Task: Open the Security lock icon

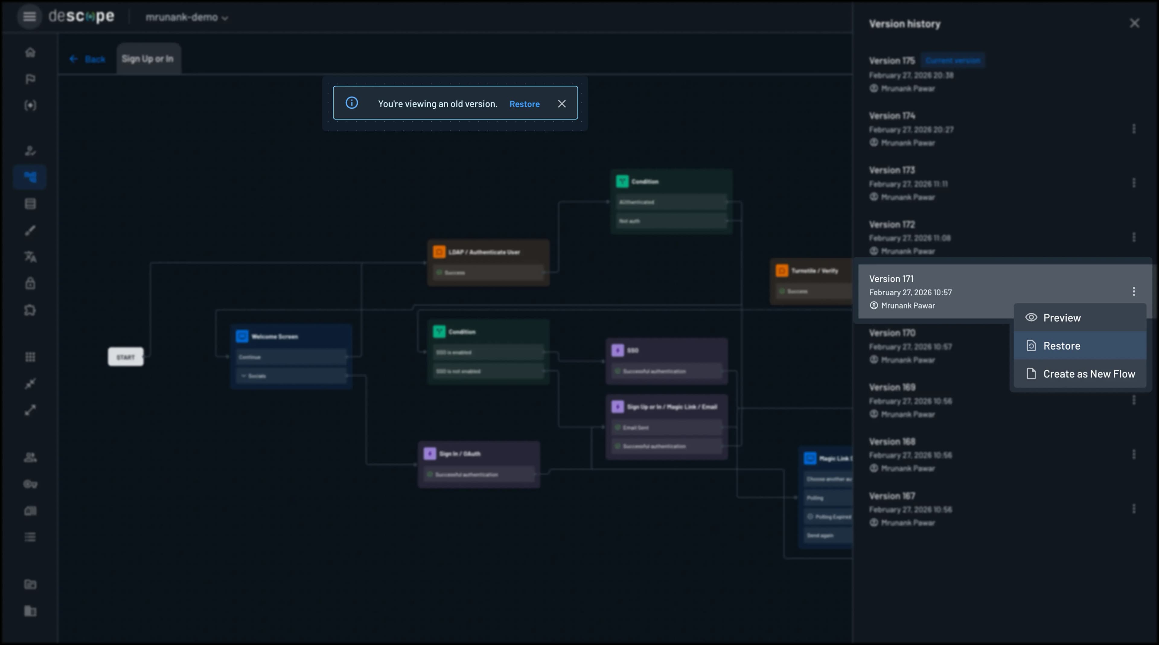Action: click(x=30, y=283)
